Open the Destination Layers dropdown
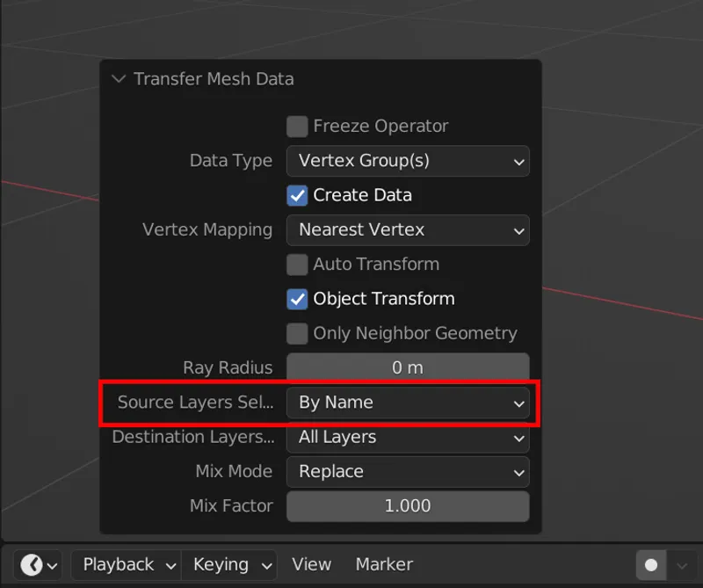703x588 pixels. (408, 437)
